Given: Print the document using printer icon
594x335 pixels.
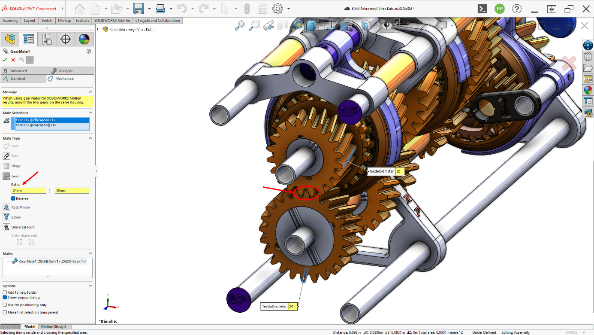Looking at the screenshot, I should (x=160, y=9).
